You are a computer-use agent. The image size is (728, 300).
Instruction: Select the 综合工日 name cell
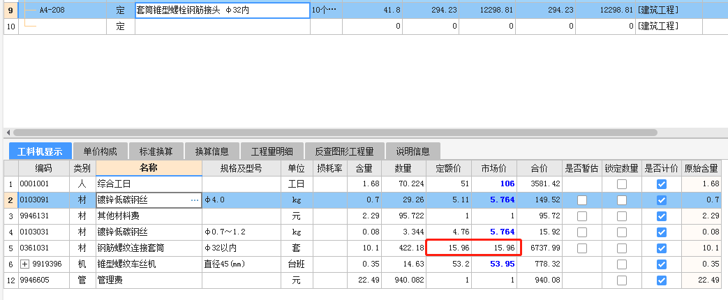[x=149, y=184]
